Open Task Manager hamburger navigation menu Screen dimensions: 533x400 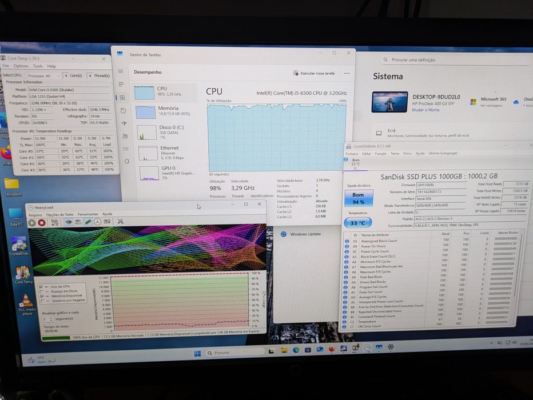[120, 71]
